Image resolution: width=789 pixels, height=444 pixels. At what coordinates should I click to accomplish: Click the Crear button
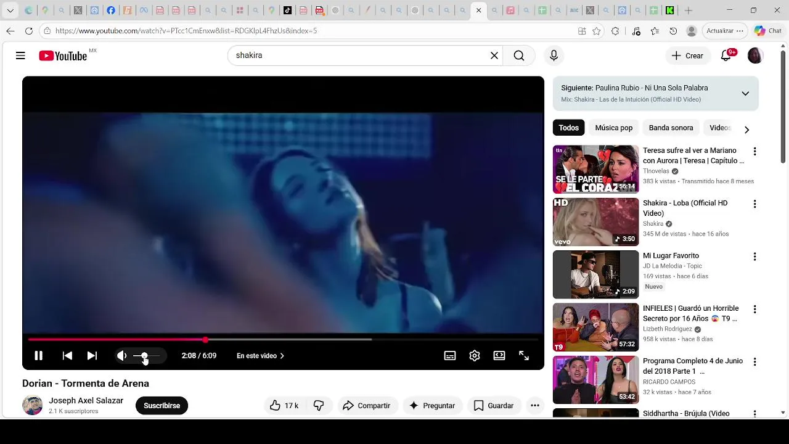point(687,55)
